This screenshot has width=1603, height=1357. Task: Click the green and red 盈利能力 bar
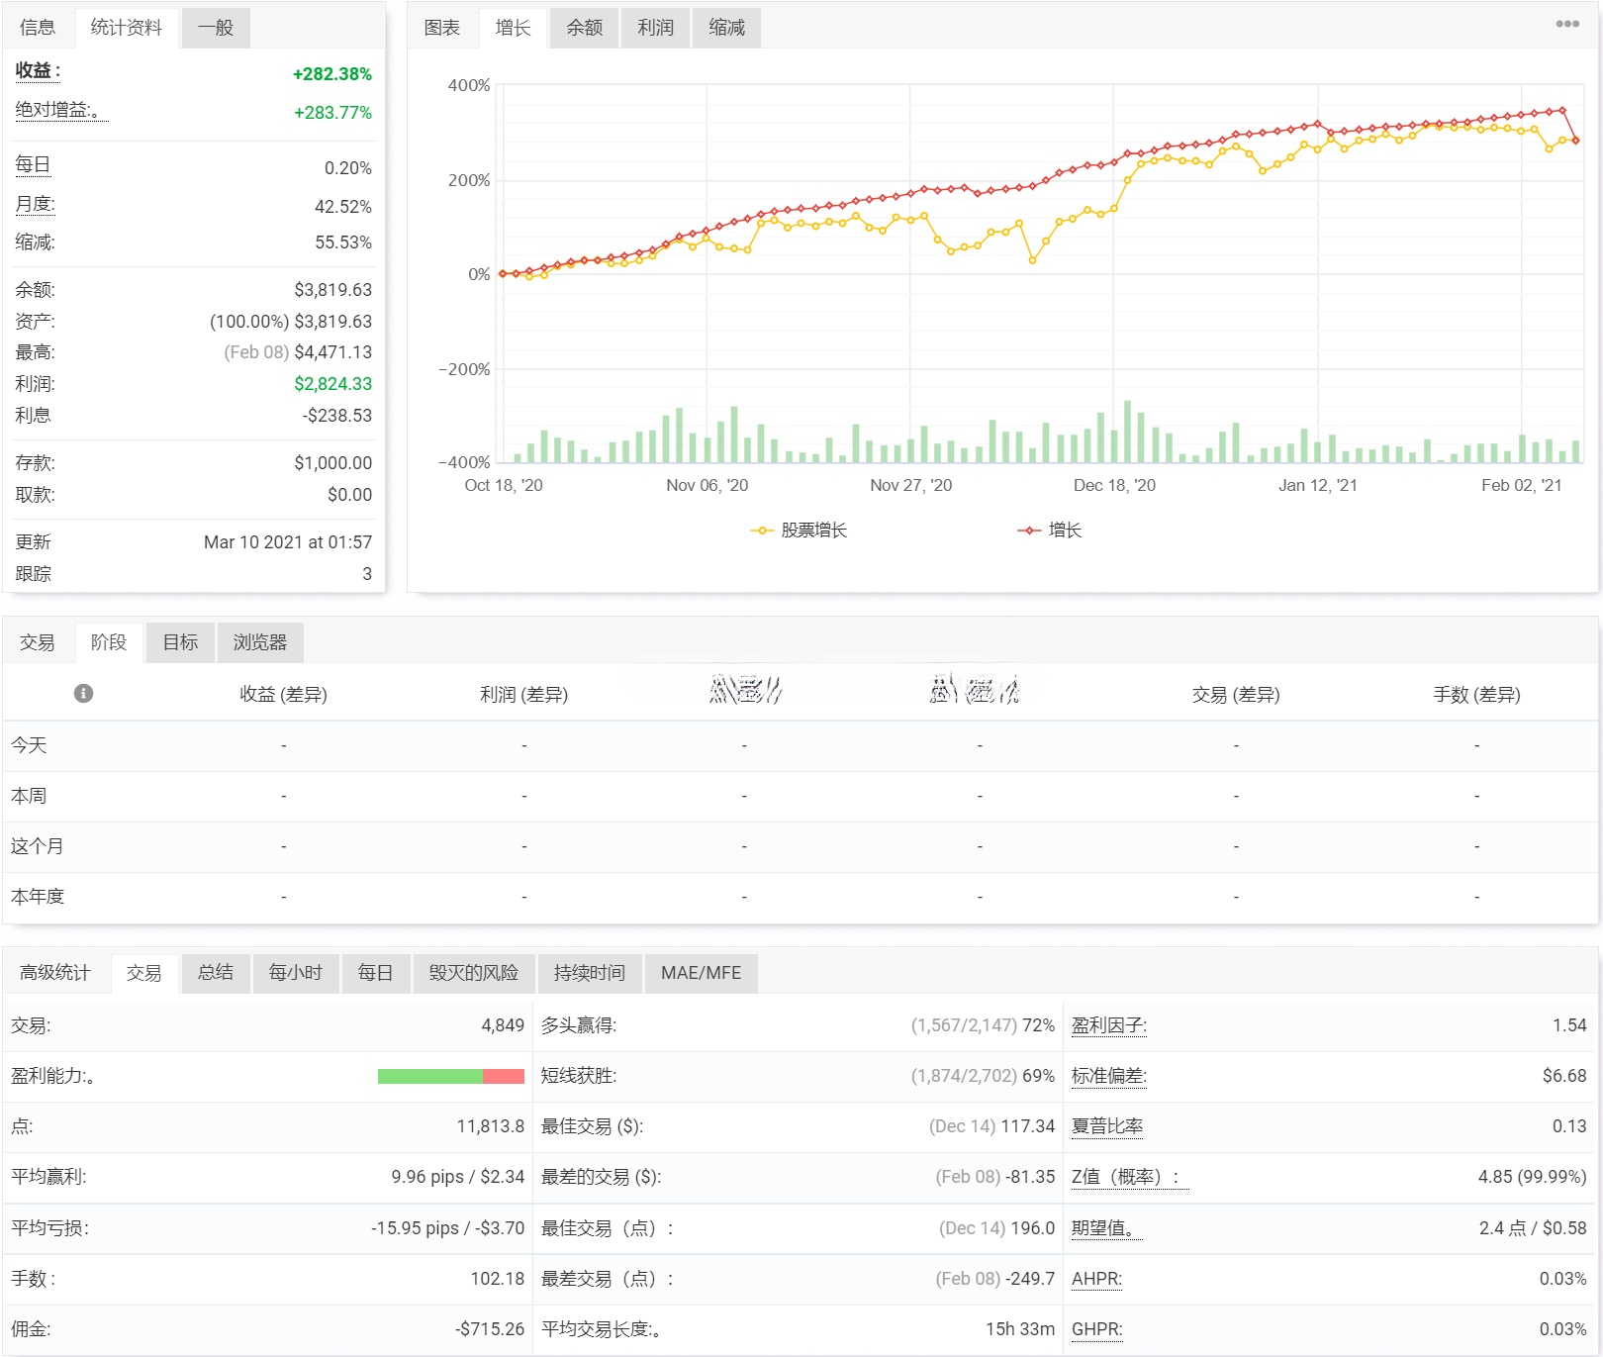[450, 1076]
